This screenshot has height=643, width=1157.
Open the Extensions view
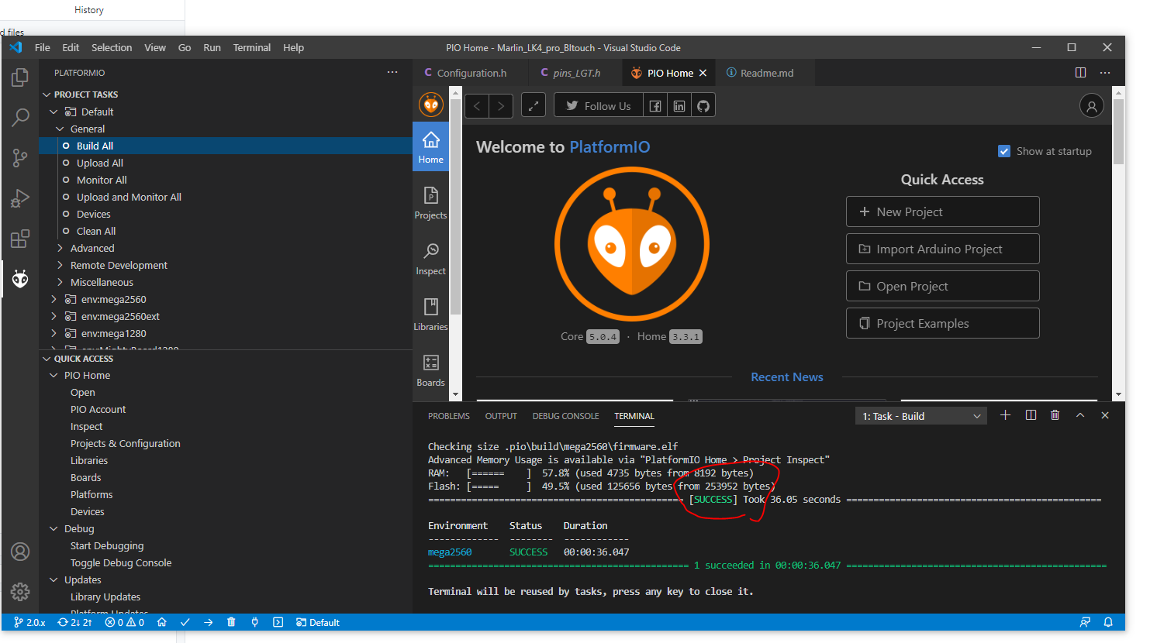click(x=20, y=239)
